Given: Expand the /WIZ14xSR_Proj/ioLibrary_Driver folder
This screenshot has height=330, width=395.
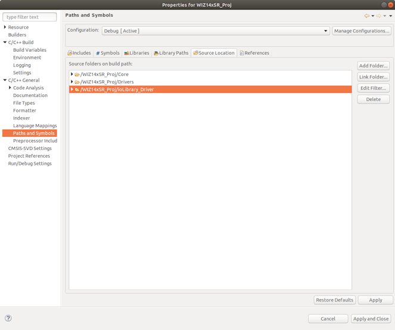Looking at the screenshot, I should point(72,89).
